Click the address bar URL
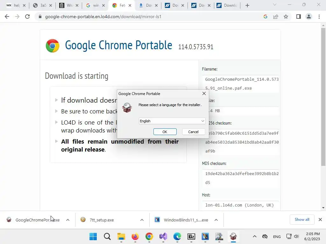The width and height of the screenshot is (326, 244). point(103,17)
